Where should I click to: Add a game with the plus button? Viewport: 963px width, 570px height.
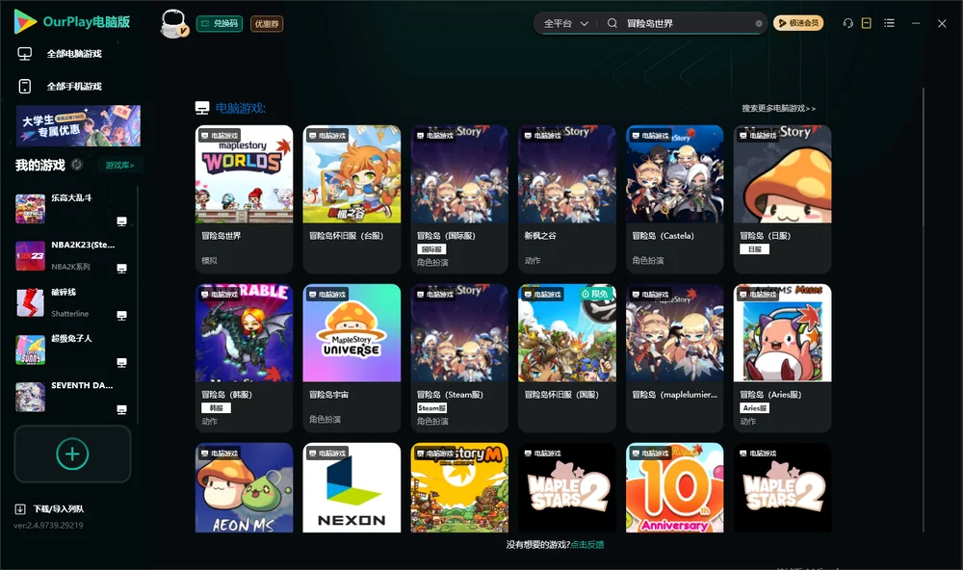pos(72,453)
